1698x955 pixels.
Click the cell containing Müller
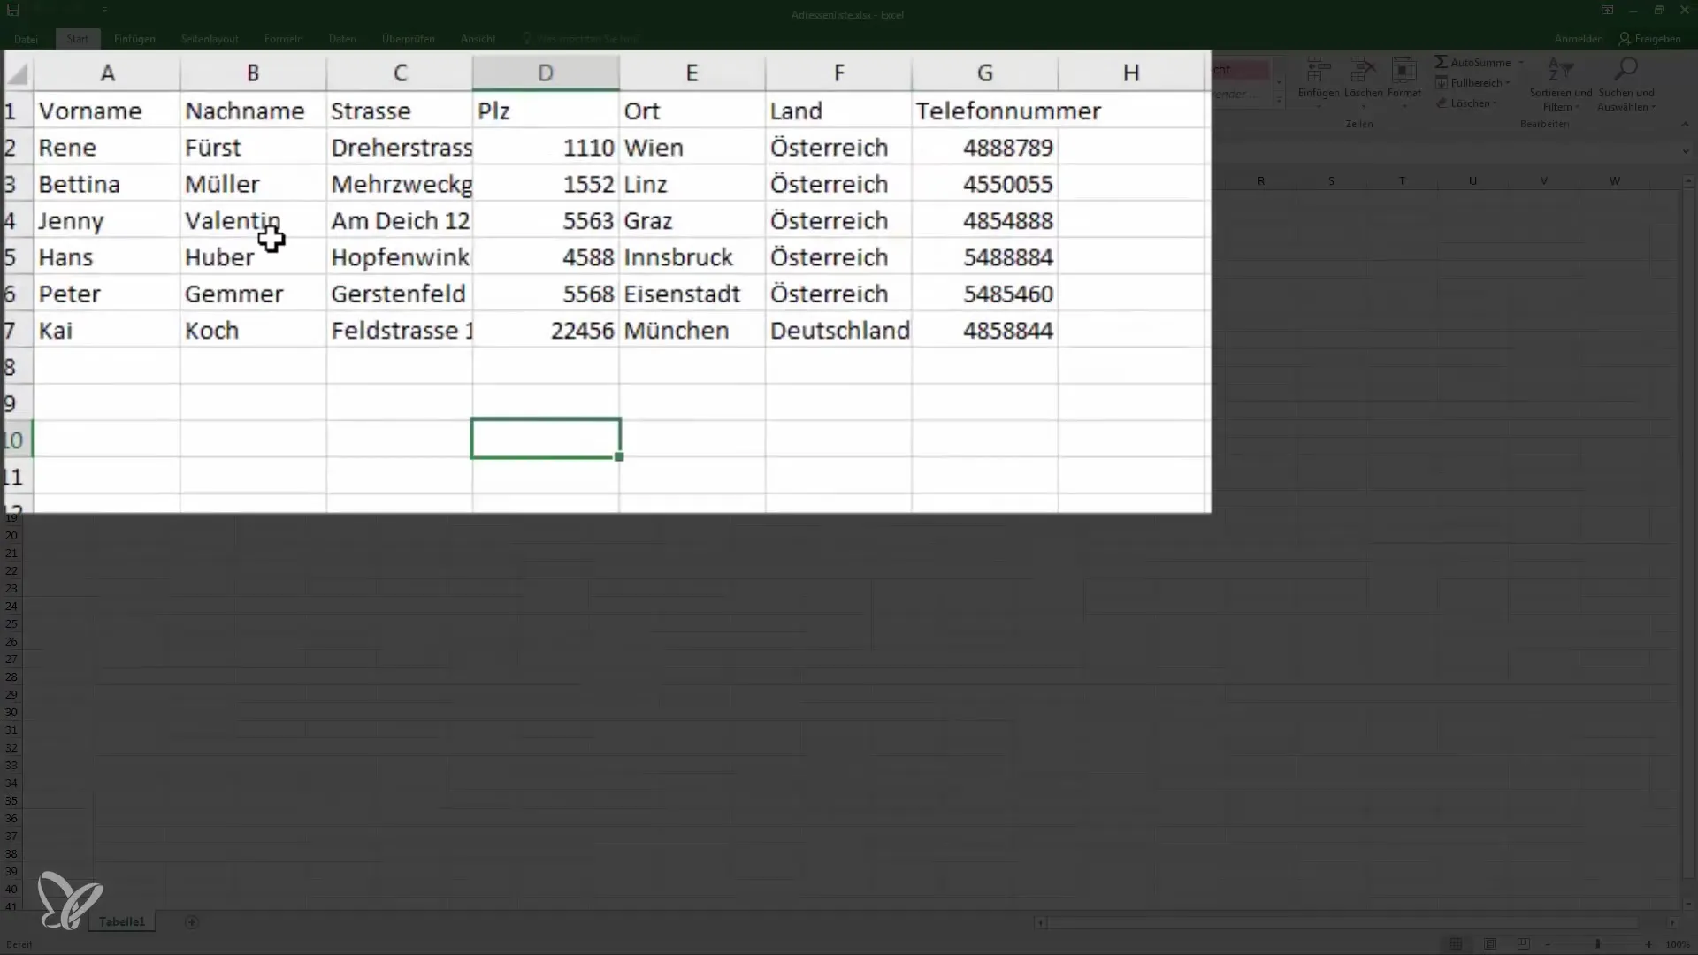tap(253, 184)
